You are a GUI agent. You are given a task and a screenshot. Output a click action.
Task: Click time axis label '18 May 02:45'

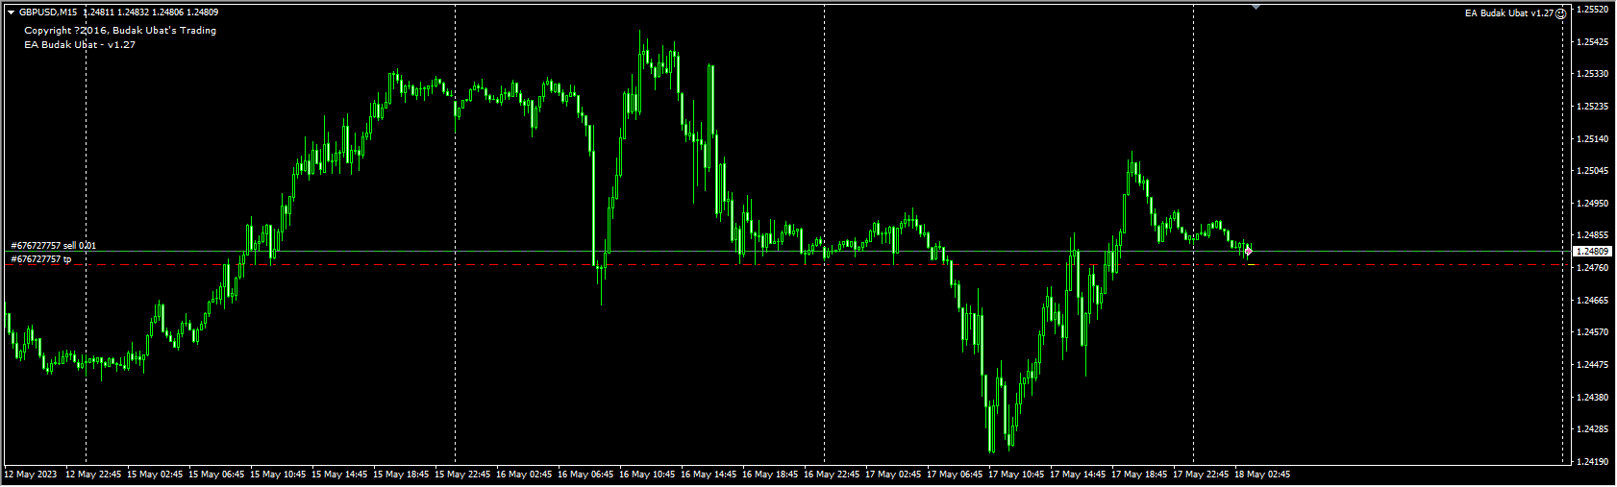1262,475
